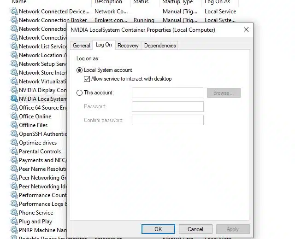This screenshot has width=295, height=239.
Task: Click gear icon beside Offline Files
Action: tap(14, 125)
